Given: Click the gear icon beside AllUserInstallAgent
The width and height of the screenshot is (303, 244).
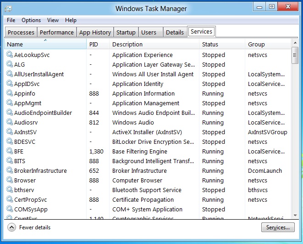Looking at the screenshot, I should [x=10, y=74].
